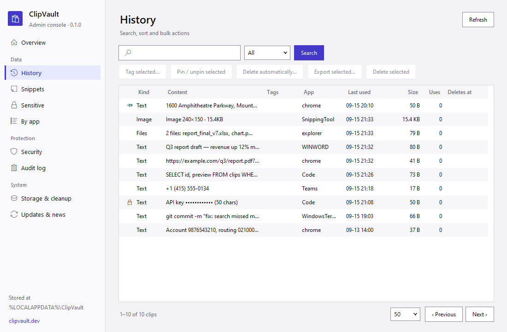507x332 pixels.
Task: Click the History clock icon in sidebar
Action: pyautogui.click(x=14, y=73)
